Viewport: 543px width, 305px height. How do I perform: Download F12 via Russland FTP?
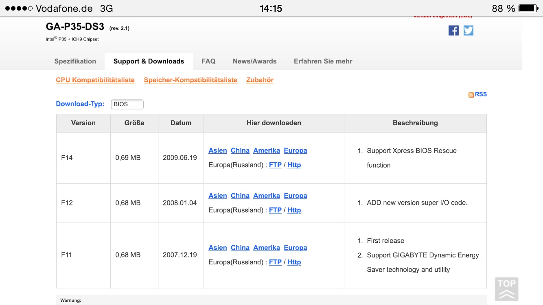(x=276, y=210)
